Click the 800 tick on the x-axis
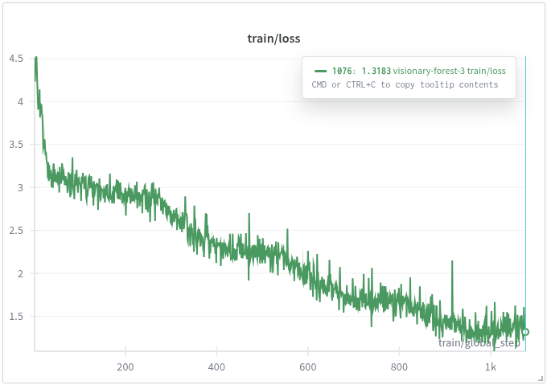This screenshot has width=547, height=385. (x=399, y=367)
